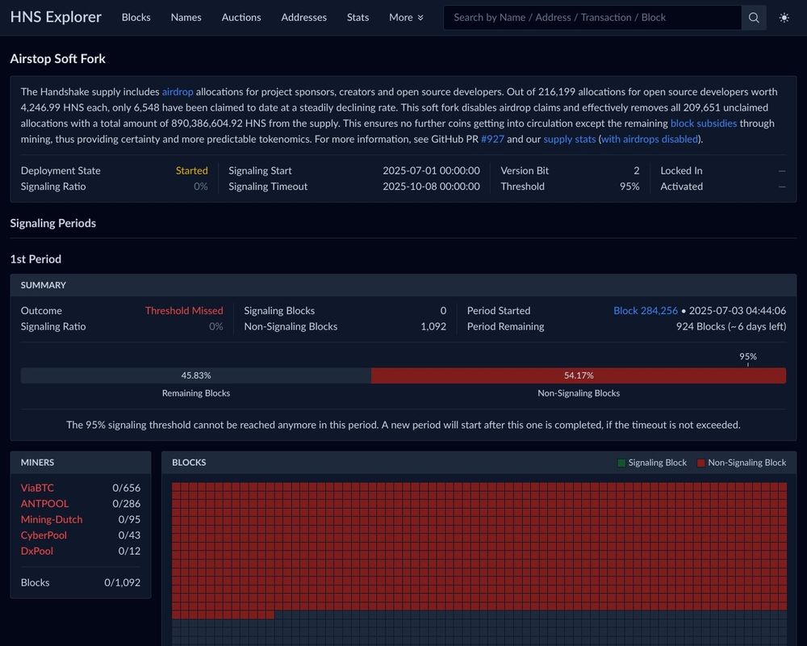Click the search magnifier icon
The image size is (807, 646).
754,18
